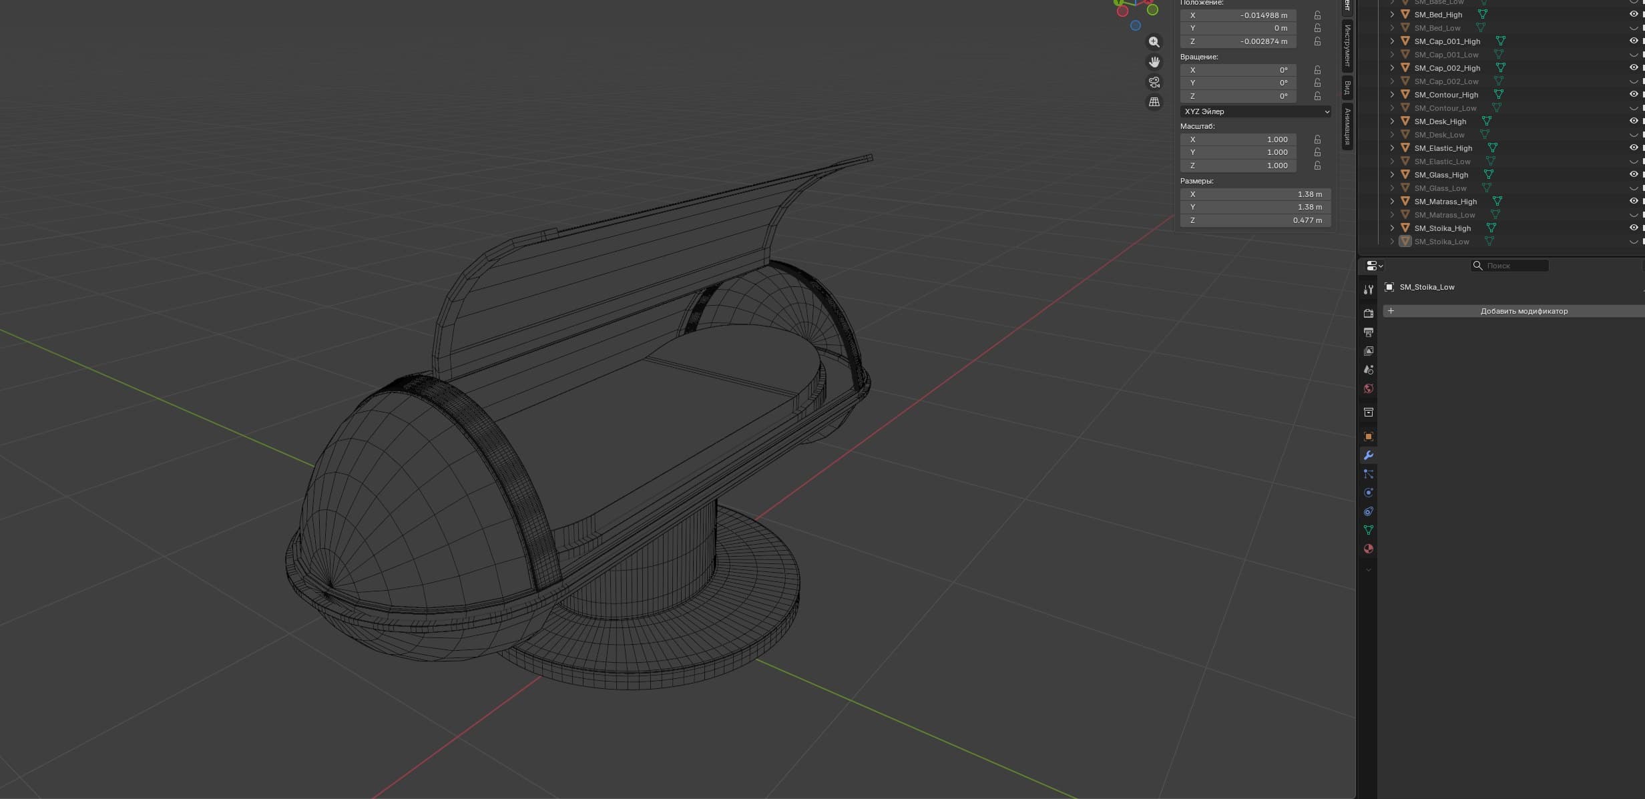Hide SM_Glass_High with its eye icon

[x=1634, y=174]
